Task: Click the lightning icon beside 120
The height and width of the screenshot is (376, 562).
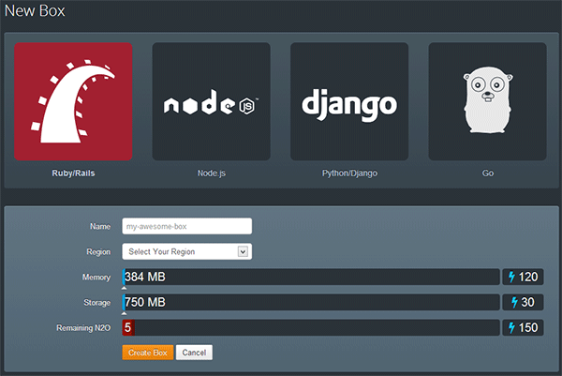Action: pyautogui.click(x=511, y=277)
